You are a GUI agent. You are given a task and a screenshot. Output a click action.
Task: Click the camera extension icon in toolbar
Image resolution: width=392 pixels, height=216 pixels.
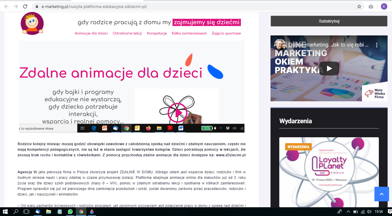371,6
